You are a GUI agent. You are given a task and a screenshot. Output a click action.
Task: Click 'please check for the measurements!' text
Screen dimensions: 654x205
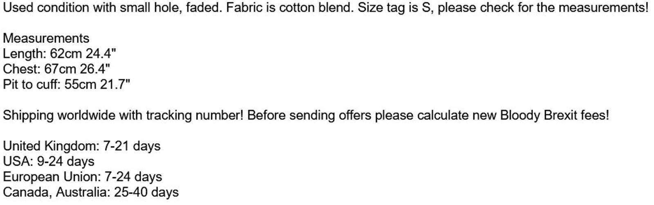(543, 8)
